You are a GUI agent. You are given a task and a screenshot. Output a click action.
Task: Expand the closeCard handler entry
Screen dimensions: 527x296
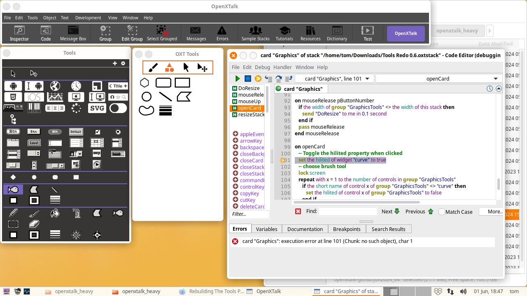pyautogui.click(x=236, y=160)
